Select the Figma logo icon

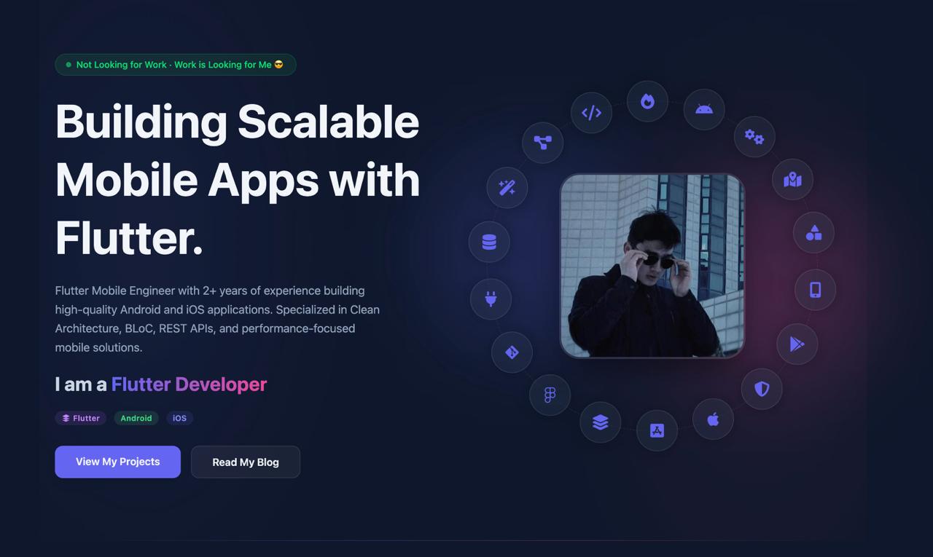coord(550,395)
